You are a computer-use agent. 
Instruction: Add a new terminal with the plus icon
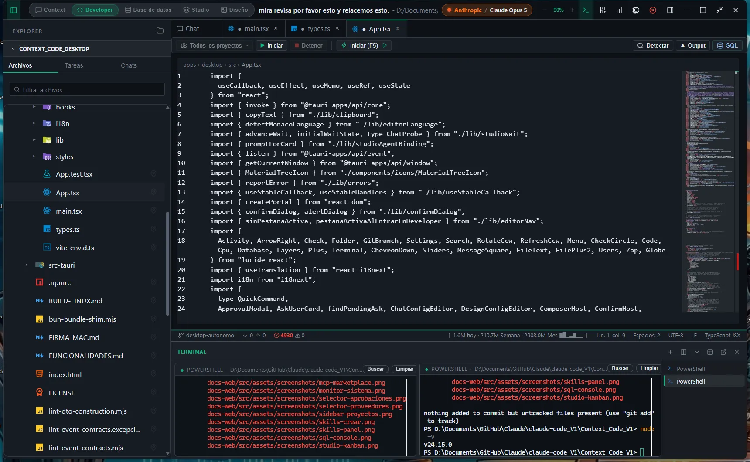point(670,352)
